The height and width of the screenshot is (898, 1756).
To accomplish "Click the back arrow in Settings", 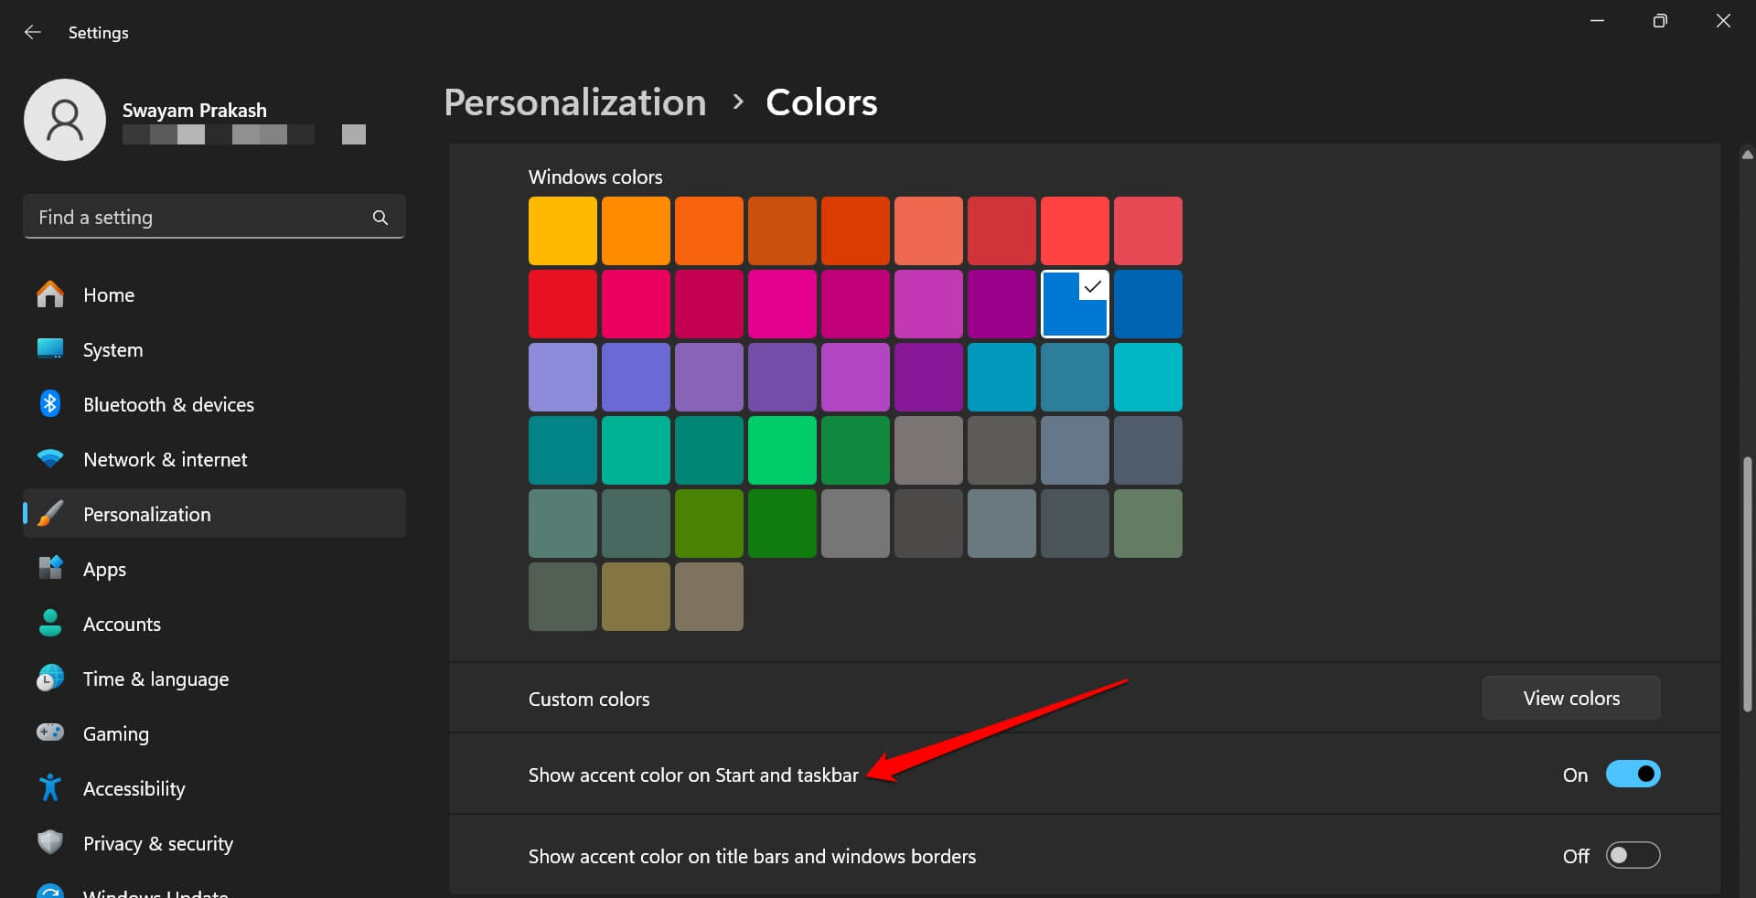I will [x=33, y=32].
